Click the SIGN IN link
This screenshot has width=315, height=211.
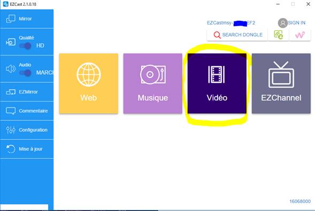pos(296,23)
